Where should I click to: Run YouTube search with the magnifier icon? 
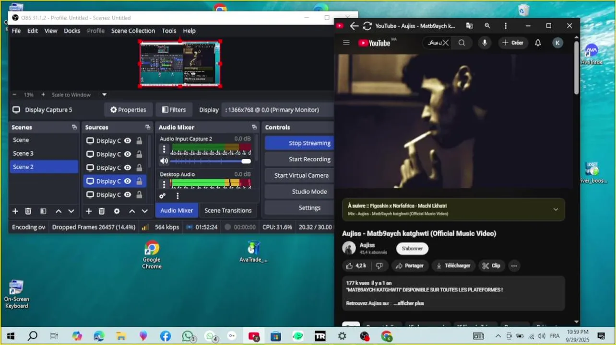(462, 43)
